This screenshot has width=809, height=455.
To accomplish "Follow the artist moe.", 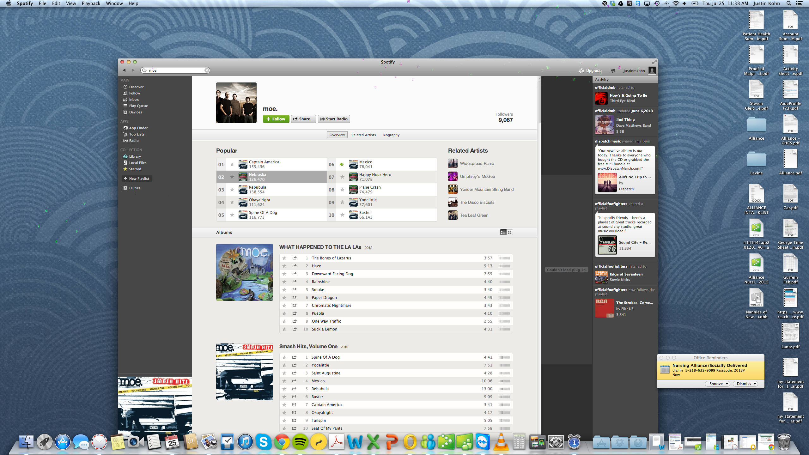I will pyautogui.click(x=276, y=119).
